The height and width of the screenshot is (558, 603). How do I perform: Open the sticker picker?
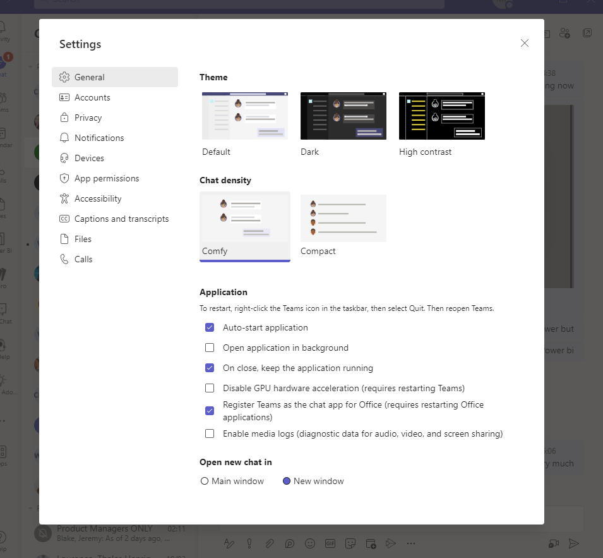pyautogui.click(x=350, y=543)
